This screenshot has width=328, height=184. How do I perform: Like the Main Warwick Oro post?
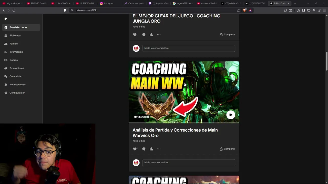pos(135,149)
